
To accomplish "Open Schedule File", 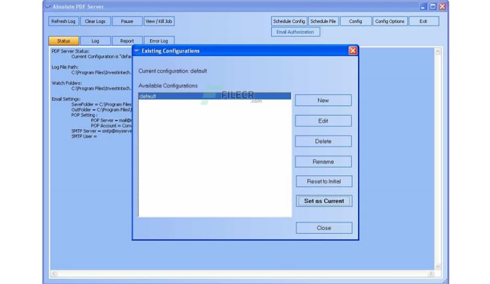I will point(323,21).
